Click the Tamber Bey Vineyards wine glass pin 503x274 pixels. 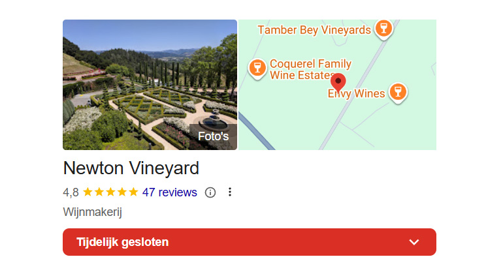(x=383, y=29)
